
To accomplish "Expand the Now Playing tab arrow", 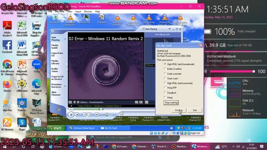I will (65, 39).
